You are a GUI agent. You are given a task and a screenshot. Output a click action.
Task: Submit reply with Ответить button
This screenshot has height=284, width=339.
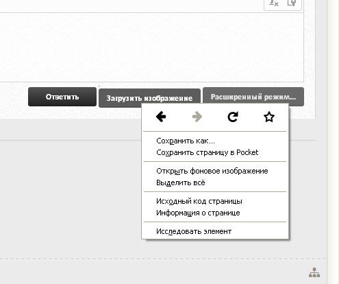[x=62, y=97]
